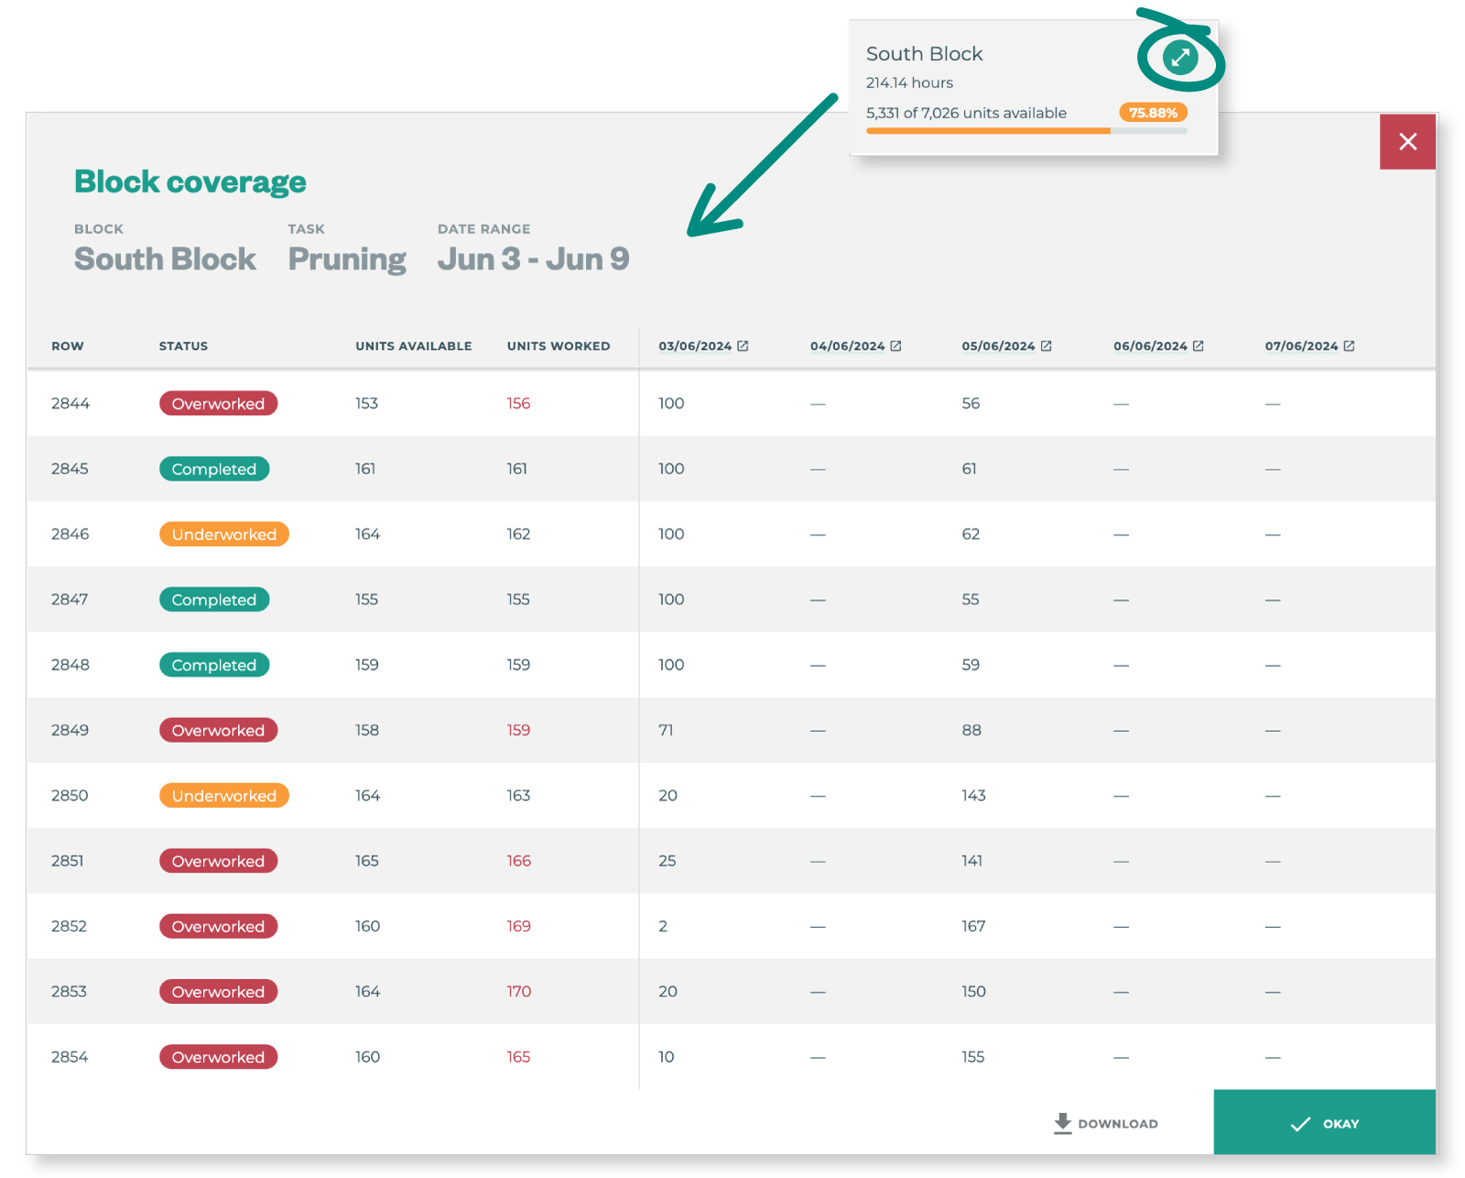1465x1178 pixels.
Task: Click the Download button
Action: tap(1106, 1123)
